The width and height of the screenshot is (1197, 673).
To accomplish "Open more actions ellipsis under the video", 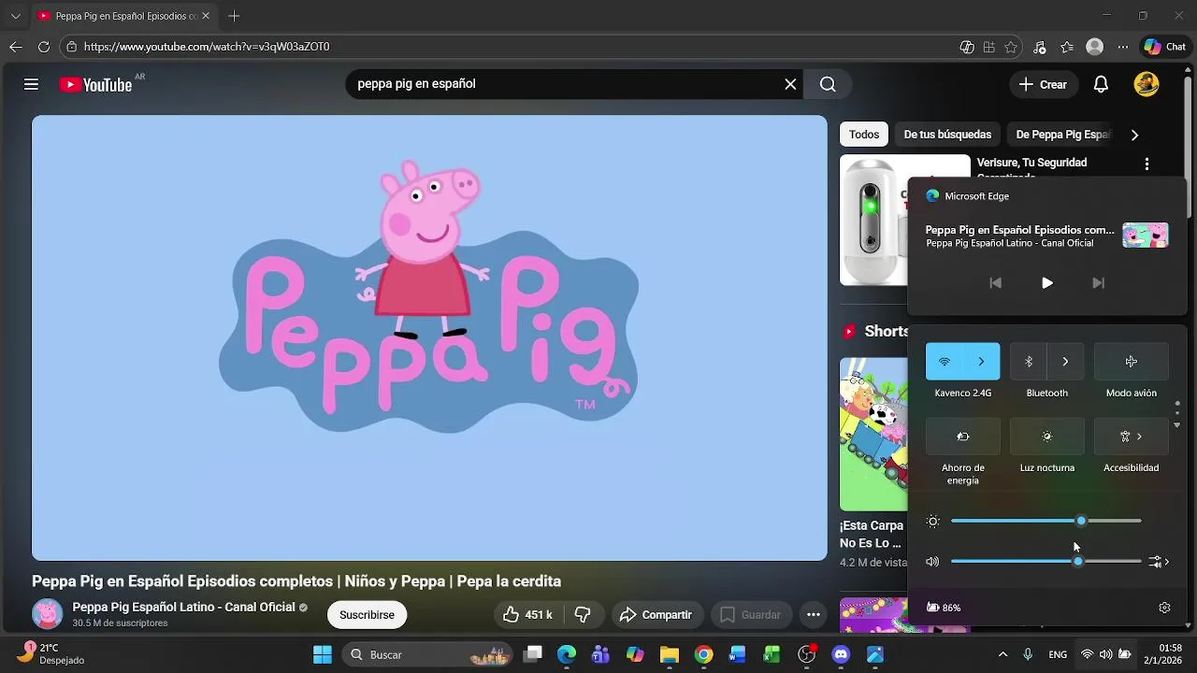I will coord(814,615).
